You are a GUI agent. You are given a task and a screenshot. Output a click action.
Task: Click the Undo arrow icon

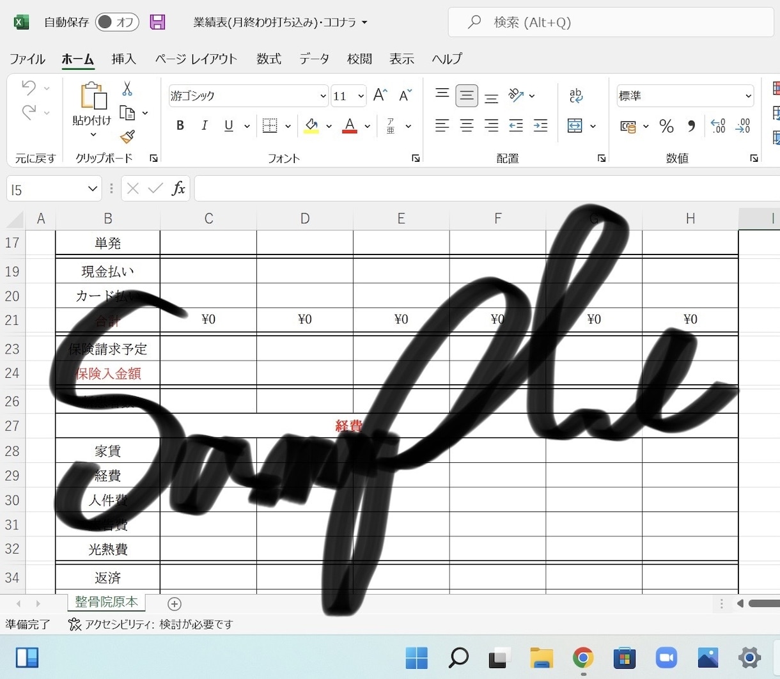pos(29,87)
